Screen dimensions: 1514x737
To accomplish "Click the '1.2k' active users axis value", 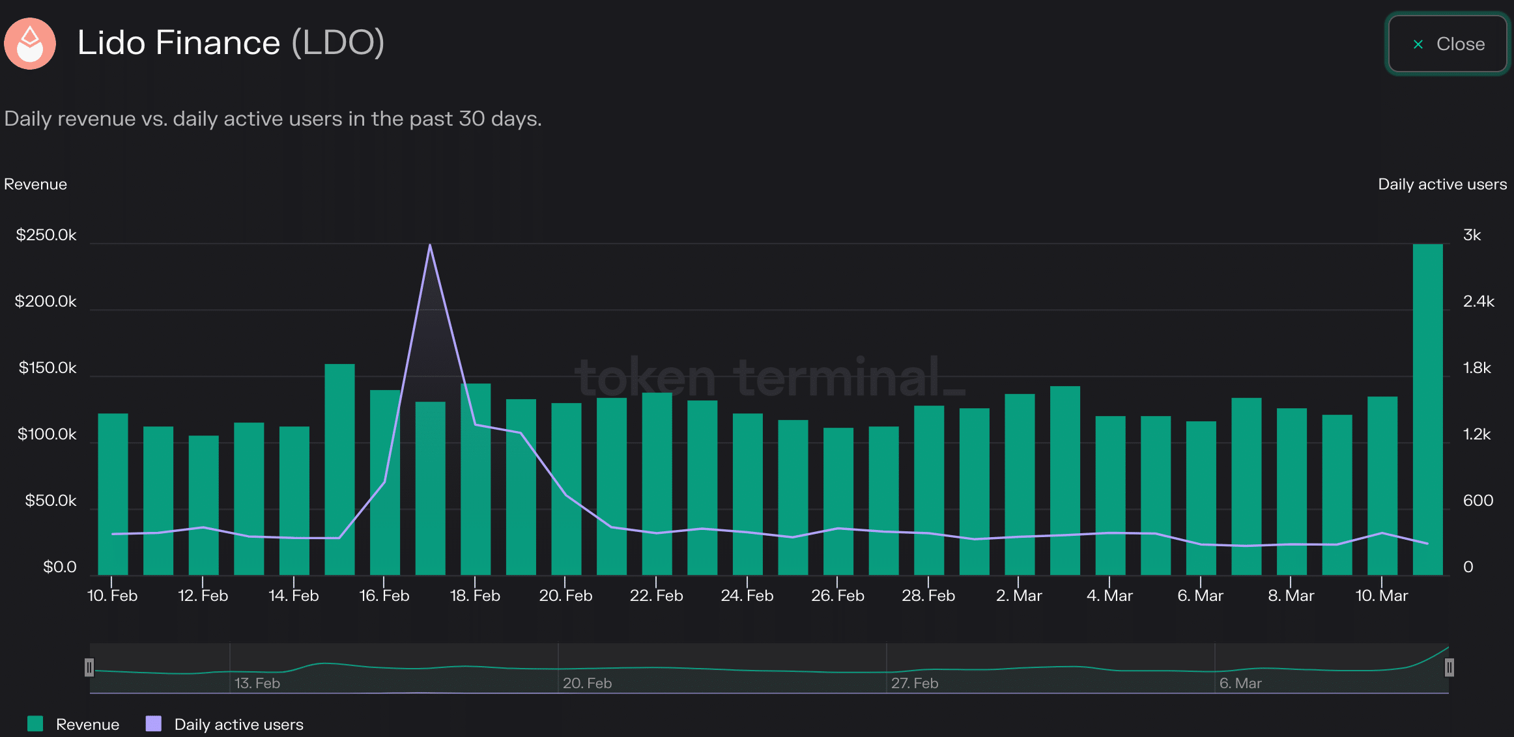I will pyautogui.click(x=1477, y=434).
